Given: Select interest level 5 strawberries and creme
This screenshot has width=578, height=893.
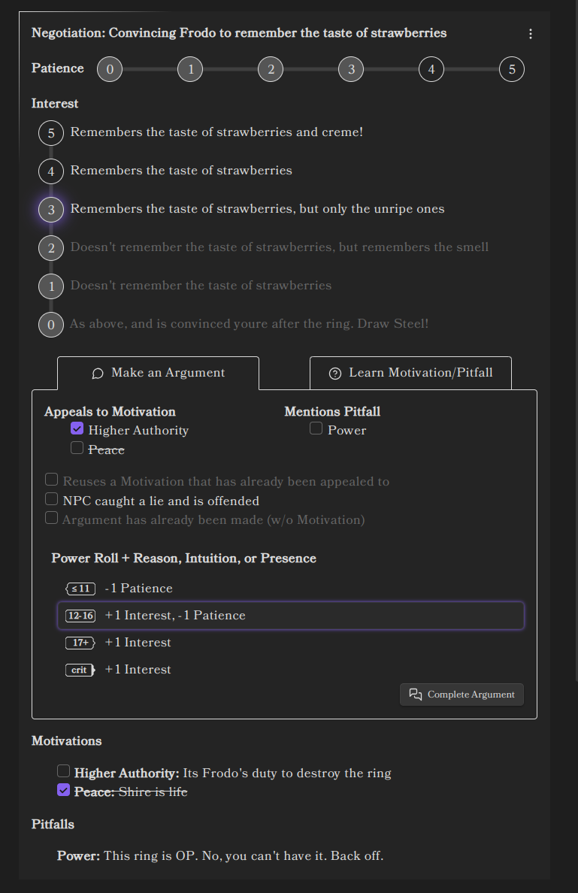Looking at the screenshot, I should [x=50, y=132].
